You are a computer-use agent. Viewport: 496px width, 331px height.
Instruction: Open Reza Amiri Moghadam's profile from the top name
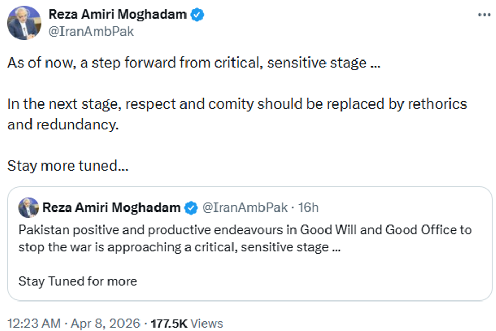[117, 14]
